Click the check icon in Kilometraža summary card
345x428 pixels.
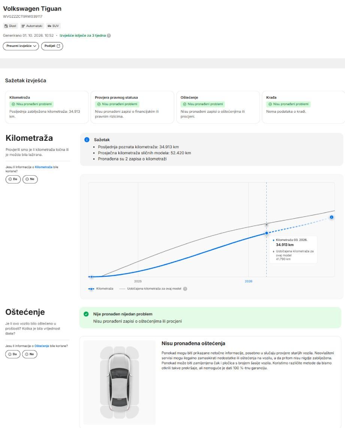[13, 104]
